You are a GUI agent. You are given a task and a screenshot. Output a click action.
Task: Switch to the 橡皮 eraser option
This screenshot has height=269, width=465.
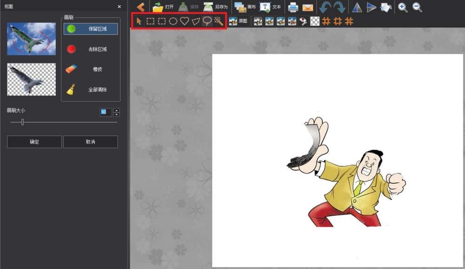[91, 69]
